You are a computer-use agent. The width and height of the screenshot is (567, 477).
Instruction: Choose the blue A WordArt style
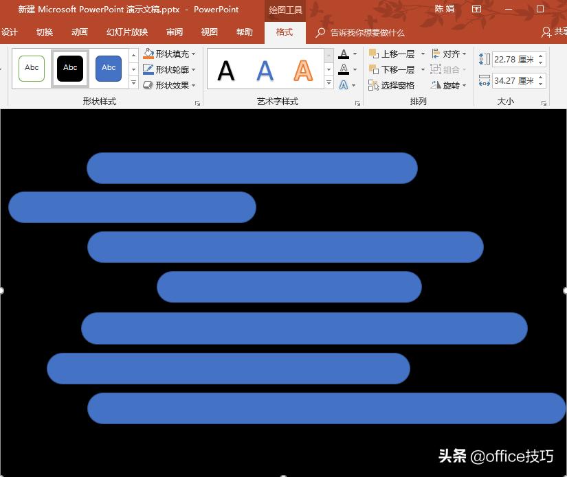tap(265, 71)
